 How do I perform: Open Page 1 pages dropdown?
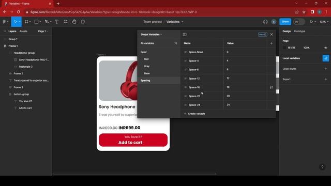(x=43, y=31)
